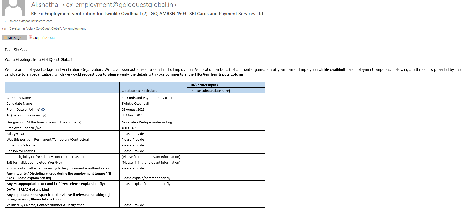Click 'To (Date of Exit/Relieving)' label

tap(26, 115)
